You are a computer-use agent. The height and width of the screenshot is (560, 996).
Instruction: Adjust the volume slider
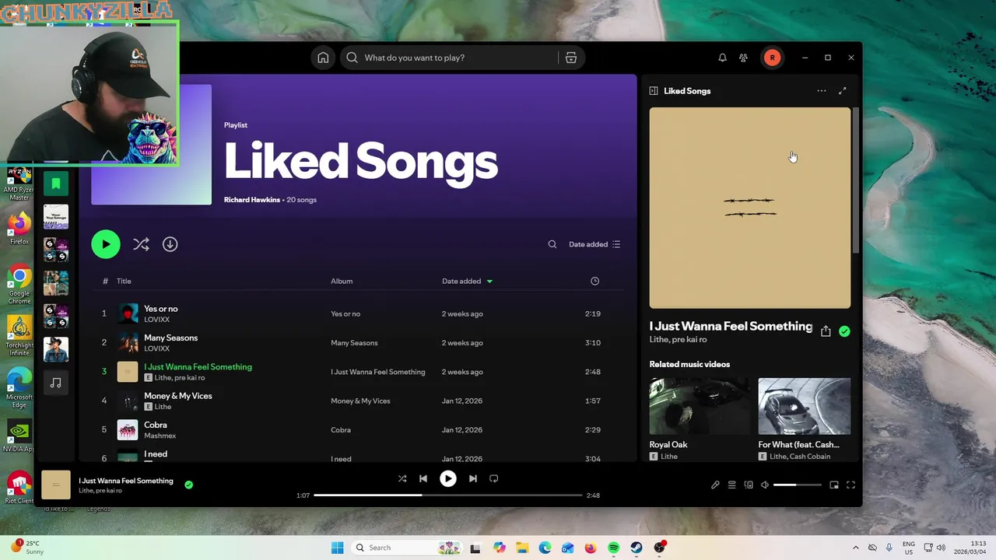click(797, 485)
